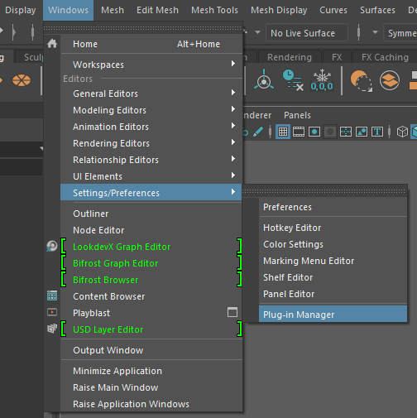The height and width of the screenshot is (418, 417).
Task: Click the USD Layer Editor icon
Action: click(x=52, y=329)
